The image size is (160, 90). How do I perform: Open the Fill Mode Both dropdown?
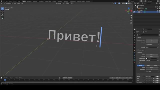point(152,47)
